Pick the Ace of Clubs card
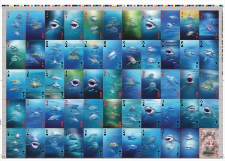The width and height of the screenshot is (225, 161). click(73, 84)
